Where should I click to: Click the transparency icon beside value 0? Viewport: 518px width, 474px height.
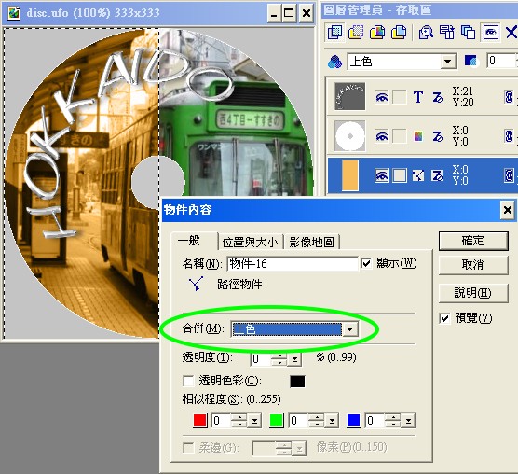(x=470, y=61)
